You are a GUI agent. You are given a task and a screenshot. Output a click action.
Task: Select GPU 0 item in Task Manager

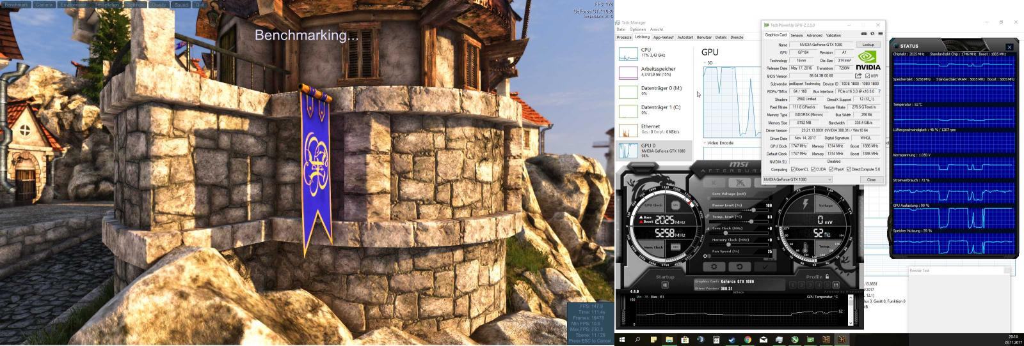click(654, 150)
